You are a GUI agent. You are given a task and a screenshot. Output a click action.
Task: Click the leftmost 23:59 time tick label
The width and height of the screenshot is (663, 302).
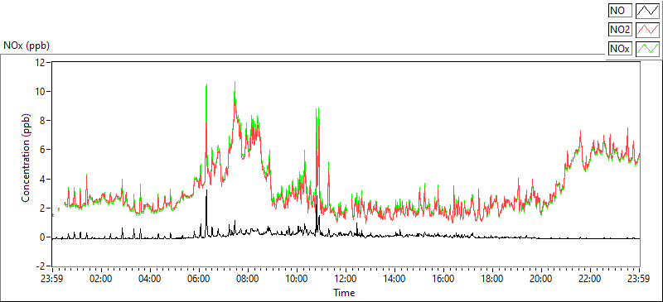(x=52, y=279)
